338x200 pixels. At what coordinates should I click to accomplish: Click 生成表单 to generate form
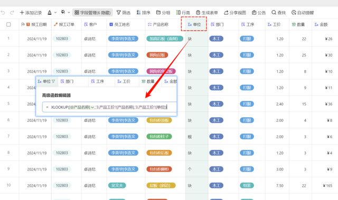click(x=207, y=13)
